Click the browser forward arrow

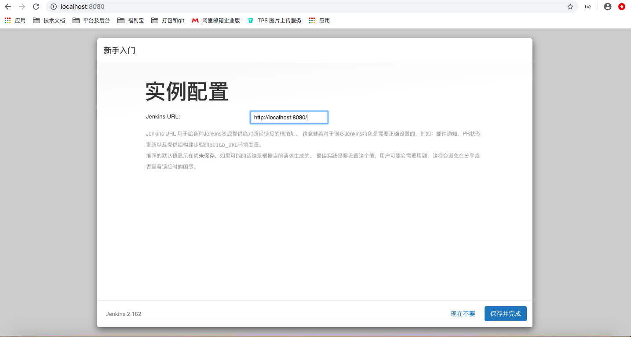[22, 7]
